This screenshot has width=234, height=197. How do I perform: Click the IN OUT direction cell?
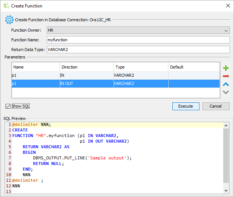(x=87, y=83)
